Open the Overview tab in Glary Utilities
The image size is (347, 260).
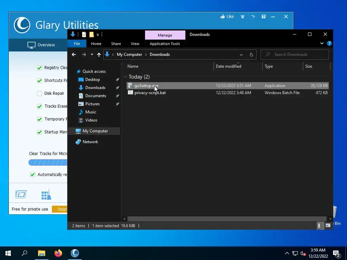tap(41, 45)
